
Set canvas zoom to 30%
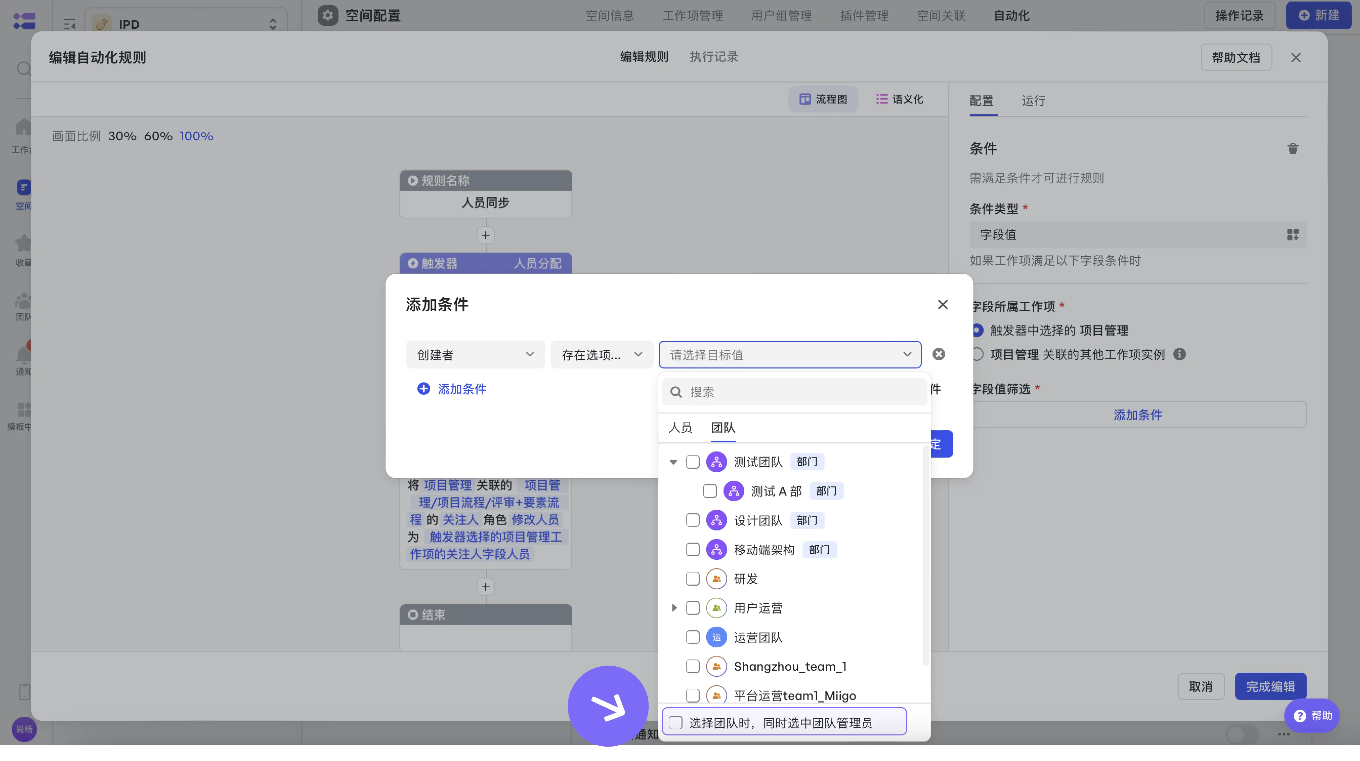click(x=122, y=136)
